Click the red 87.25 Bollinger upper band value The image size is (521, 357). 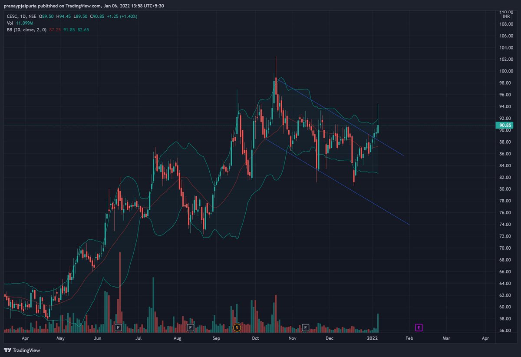tap(55, 29)
